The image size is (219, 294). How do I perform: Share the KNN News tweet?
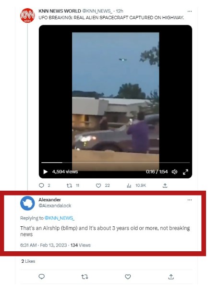(x=165, y=185)
